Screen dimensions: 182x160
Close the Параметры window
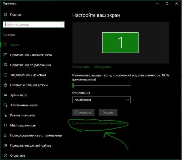(177, 4)
